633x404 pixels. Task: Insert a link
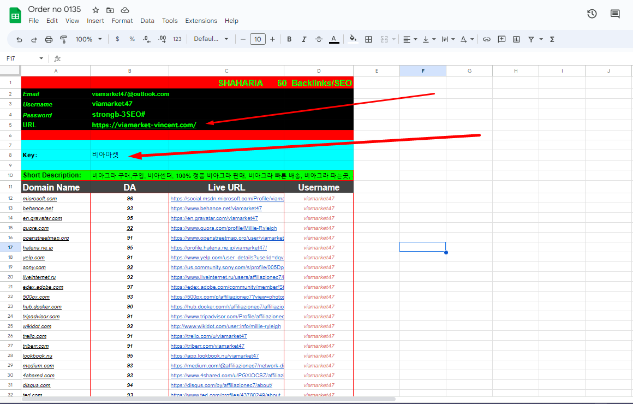tap(486, 39)
